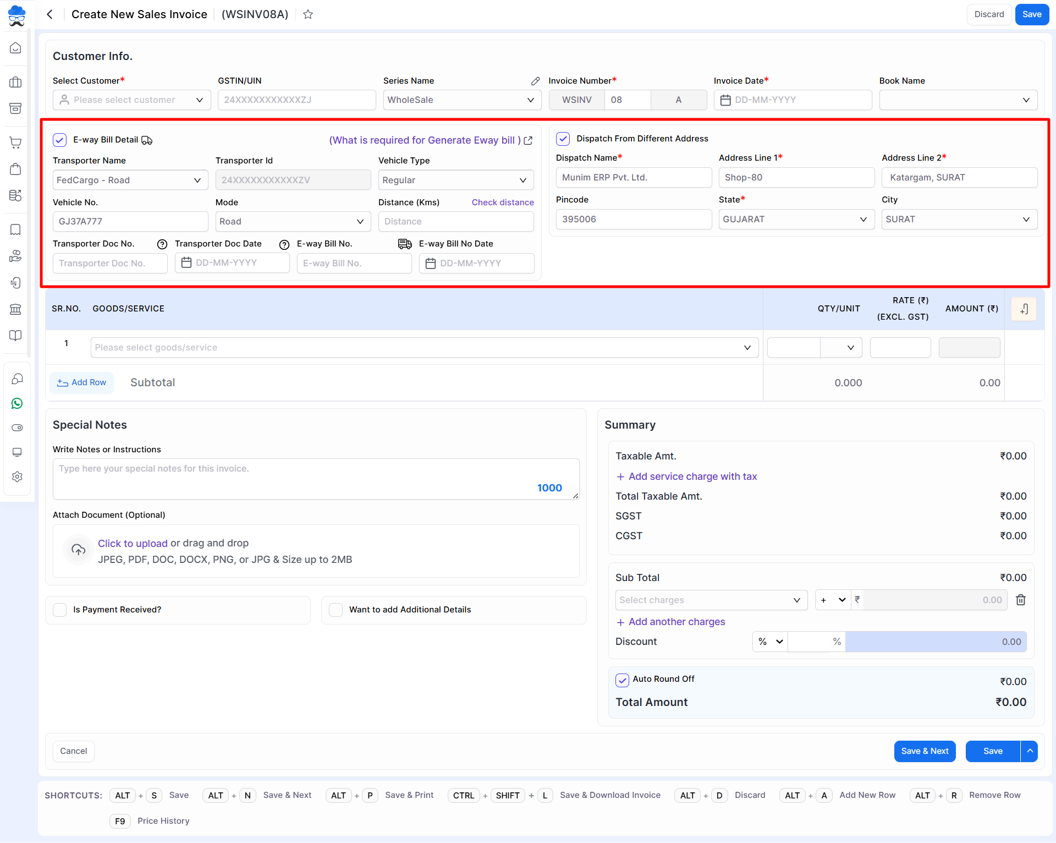1056x843 pixels.
Task: Click Cancel button
Action: coord(74,751)
